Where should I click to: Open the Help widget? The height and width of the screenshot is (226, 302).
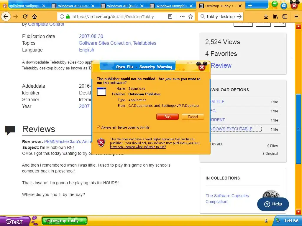click(x=273, y=204)
